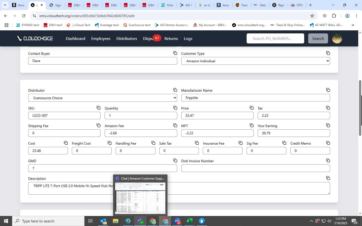Go to the Dashboard nav item

coord(75,38)
